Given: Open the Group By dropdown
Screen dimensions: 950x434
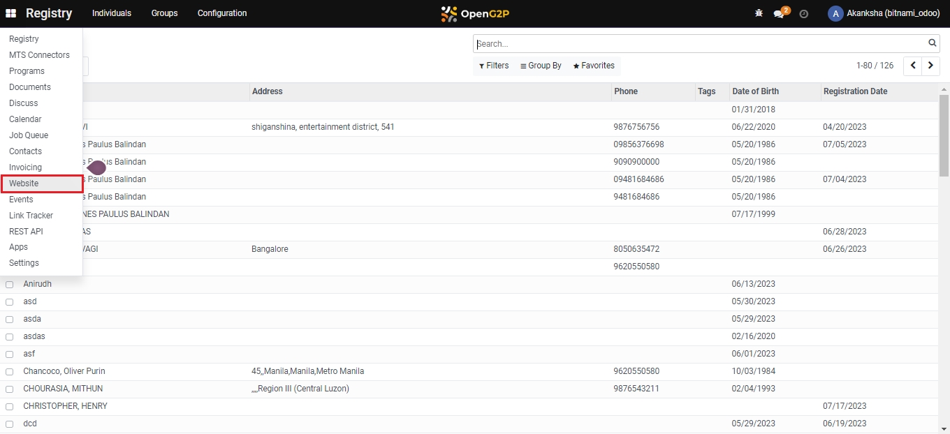Looking at the screenshot, I should point(541,66).
